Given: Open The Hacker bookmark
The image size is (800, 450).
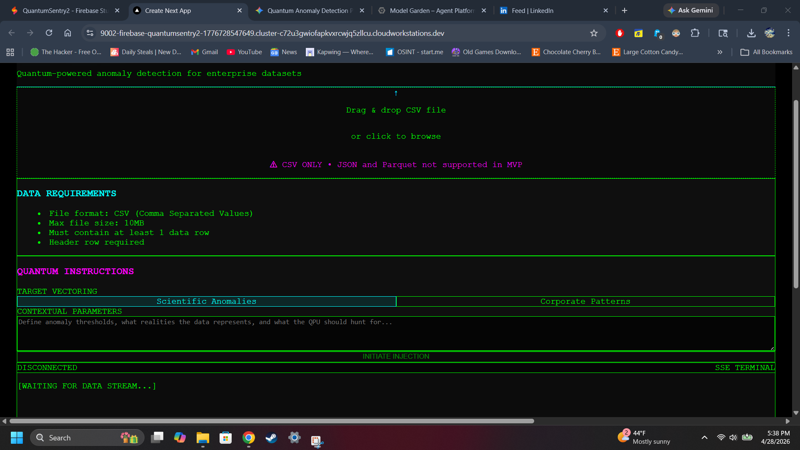Looking at the screenshot, I should [x=66, y=52].
